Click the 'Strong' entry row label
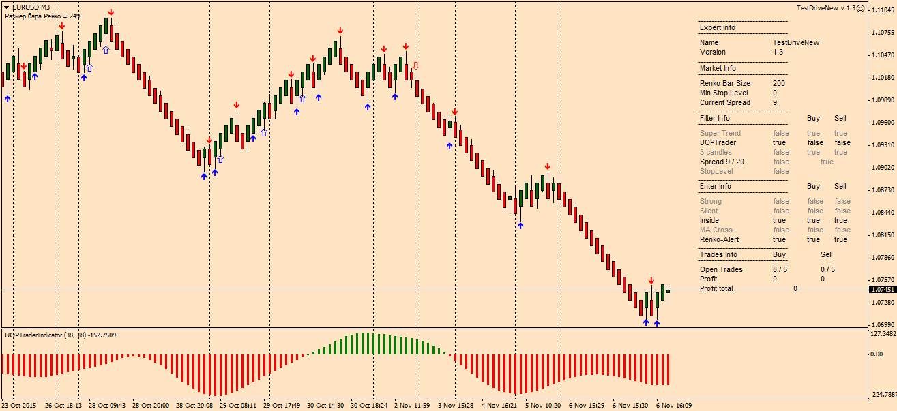Screen dimensions: 897x411 tap(710, 201)
